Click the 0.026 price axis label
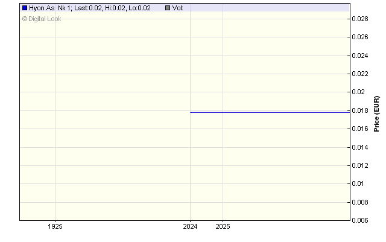The image size is (386, 242). click(x=360, y=37)
